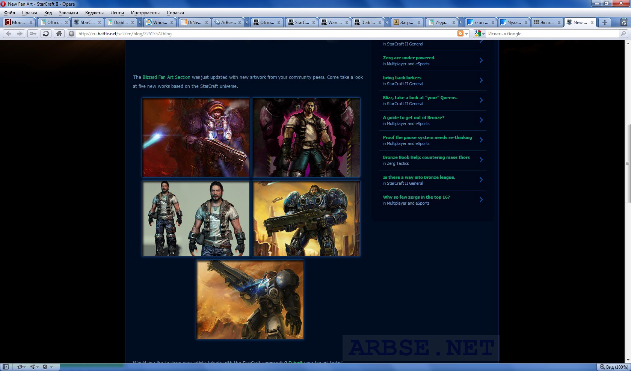Open pink-background Raynor fan art thumbnail

306,137
